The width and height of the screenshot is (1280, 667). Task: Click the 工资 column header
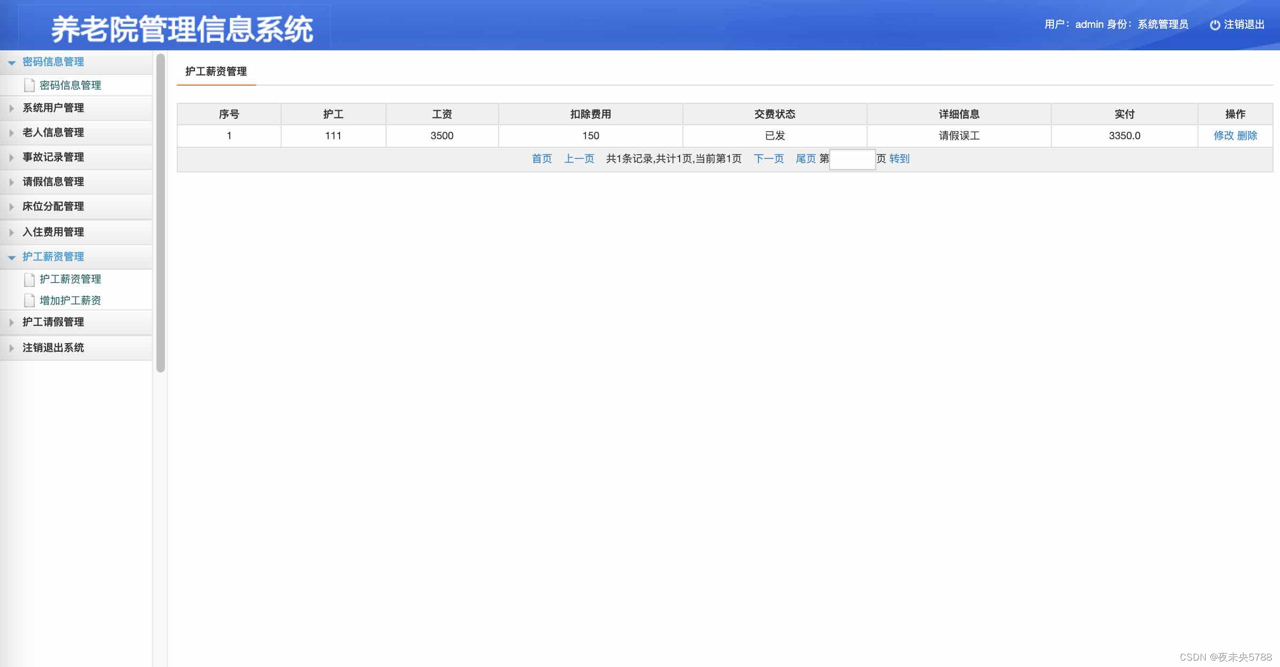point(442,115)
